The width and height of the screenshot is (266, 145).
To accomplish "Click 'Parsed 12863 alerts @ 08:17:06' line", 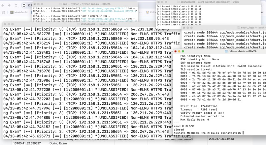I will pos(179,6).
